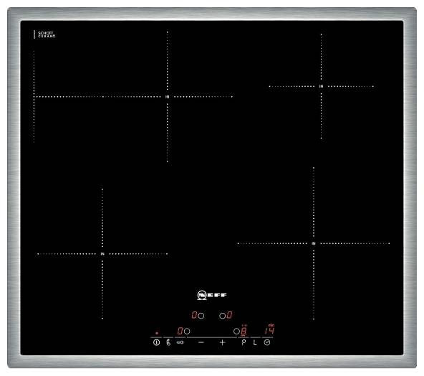Viewport: 424px width, 376px height.
Task: Tap the P powerboost symbol
Action: pyautogui.click(x=244, y=342)
